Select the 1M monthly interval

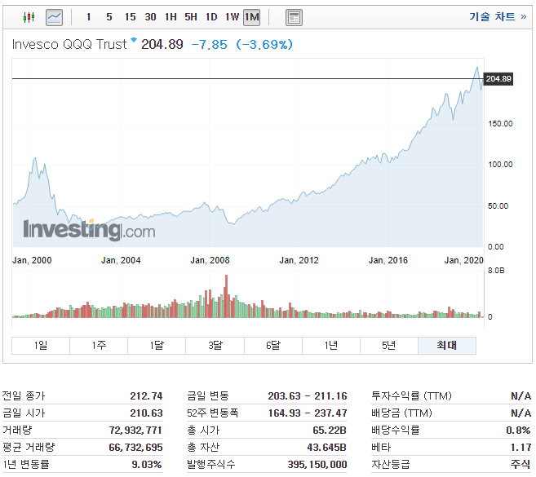pyautogui.click(x=251, y=17)
